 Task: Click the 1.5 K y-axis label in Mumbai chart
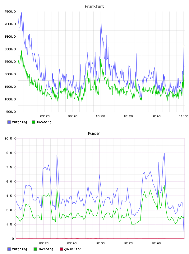click(11, 224)
